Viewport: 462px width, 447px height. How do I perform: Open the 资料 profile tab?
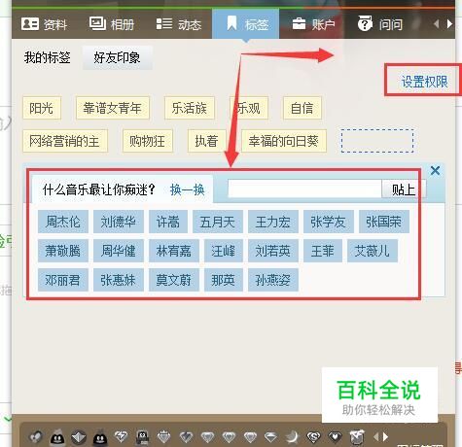(x=44, y=24)
